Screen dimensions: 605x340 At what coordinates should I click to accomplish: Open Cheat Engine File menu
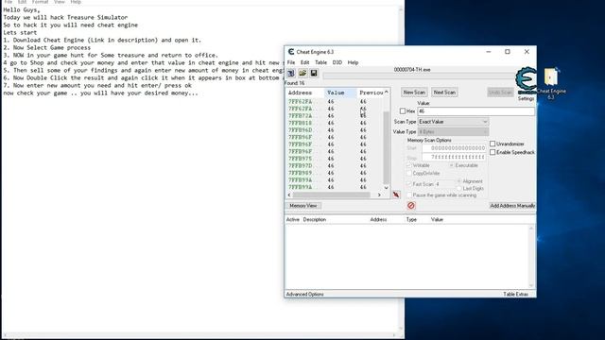[291, 62]
